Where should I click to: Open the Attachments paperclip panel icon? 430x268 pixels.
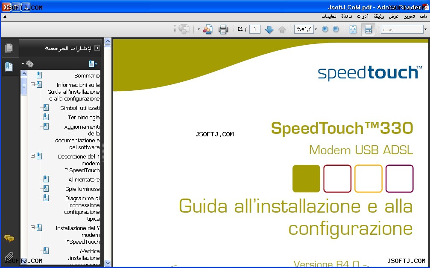(9, 256)
